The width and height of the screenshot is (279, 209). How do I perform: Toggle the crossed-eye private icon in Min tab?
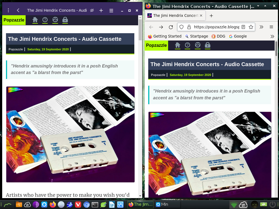tap(92, 10)
